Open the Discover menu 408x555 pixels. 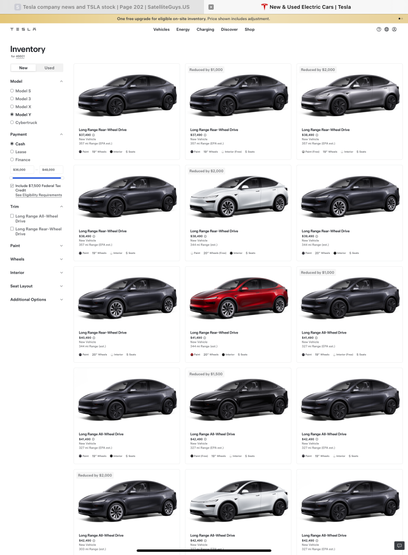click(229, 29)
